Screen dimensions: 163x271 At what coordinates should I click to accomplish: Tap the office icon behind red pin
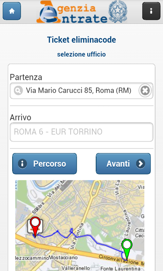tap(35, 226)
